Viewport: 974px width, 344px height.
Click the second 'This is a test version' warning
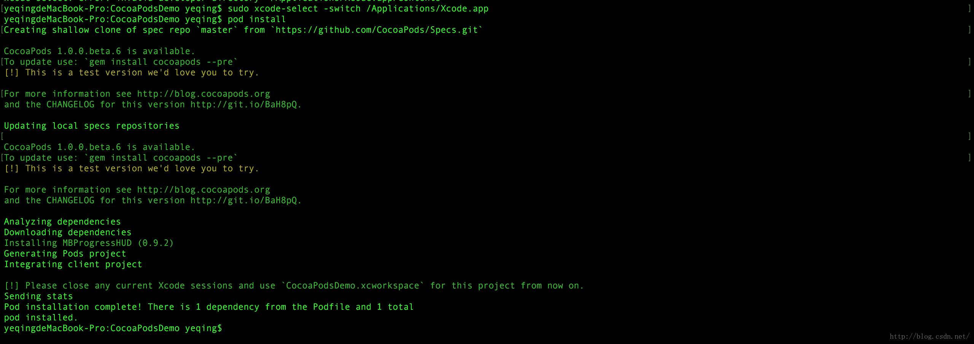131,169
